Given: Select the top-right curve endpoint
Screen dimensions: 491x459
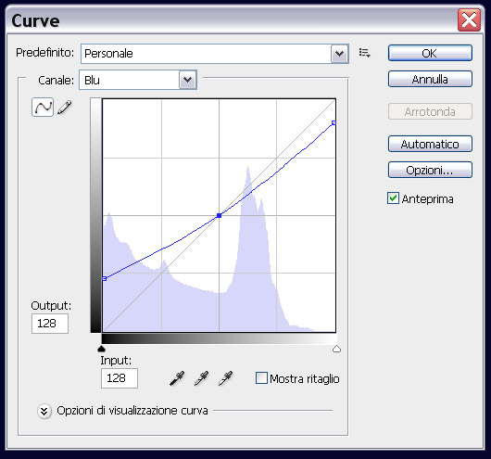Looking at the screenshot, I should (334, 123).
